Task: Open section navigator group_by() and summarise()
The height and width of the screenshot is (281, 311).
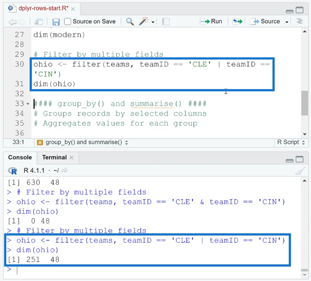Action: 82,142
